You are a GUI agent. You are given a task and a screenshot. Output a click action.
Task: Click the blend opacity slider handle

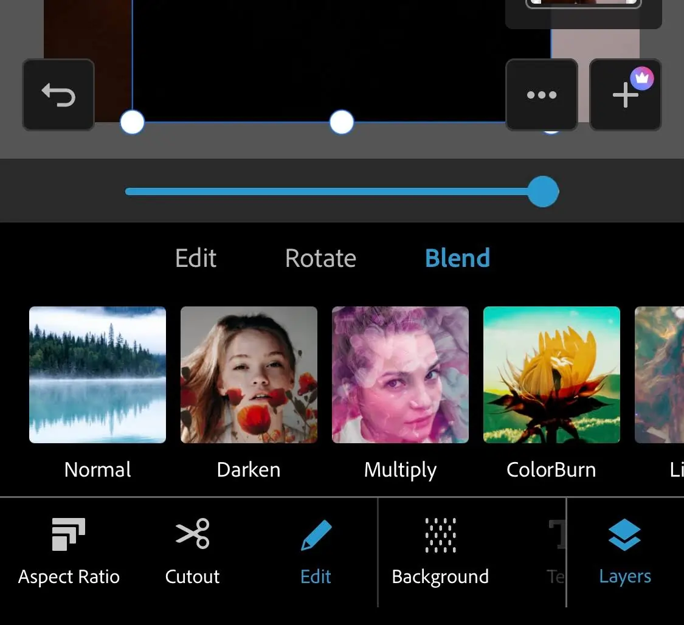click(x=543, y=192)
